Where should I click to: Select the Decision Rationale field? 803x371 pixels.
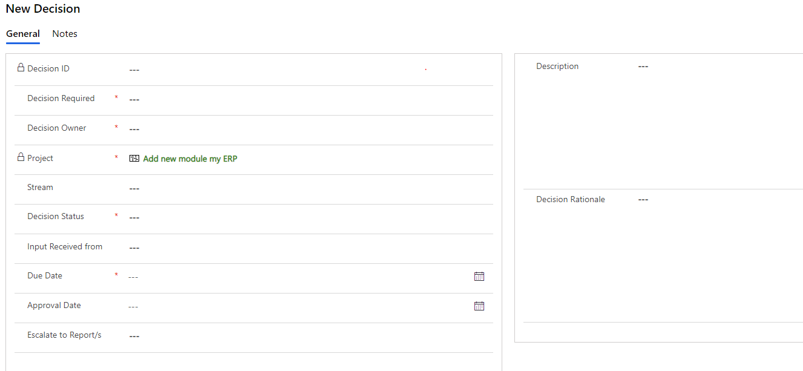point(643,199)
